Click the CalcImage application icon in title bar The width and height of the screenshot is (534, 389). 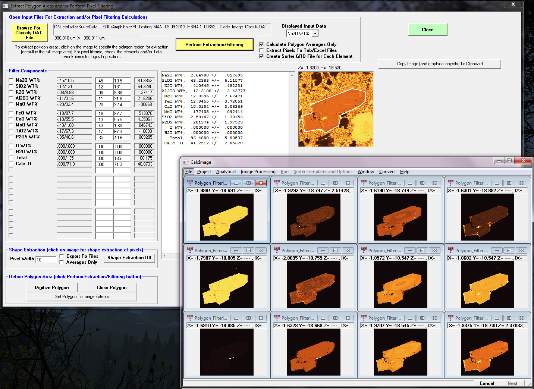pyautogui.click(x=186, y=162)
